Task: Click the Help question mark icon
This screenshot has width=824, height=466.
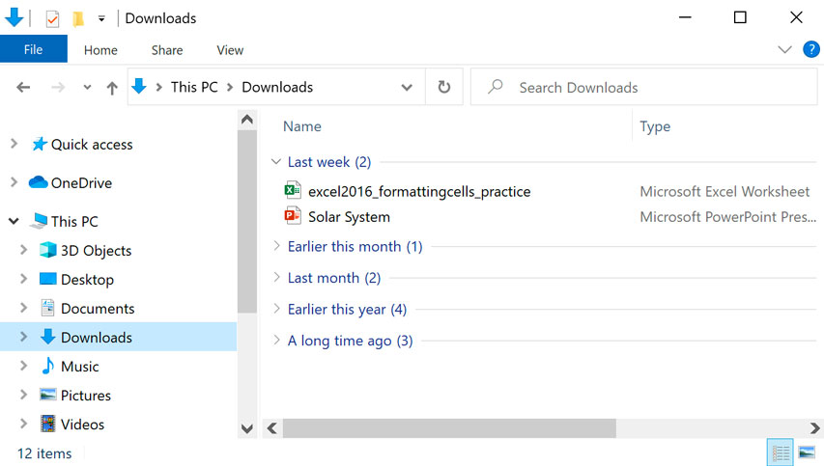Action: pos(810,49)
